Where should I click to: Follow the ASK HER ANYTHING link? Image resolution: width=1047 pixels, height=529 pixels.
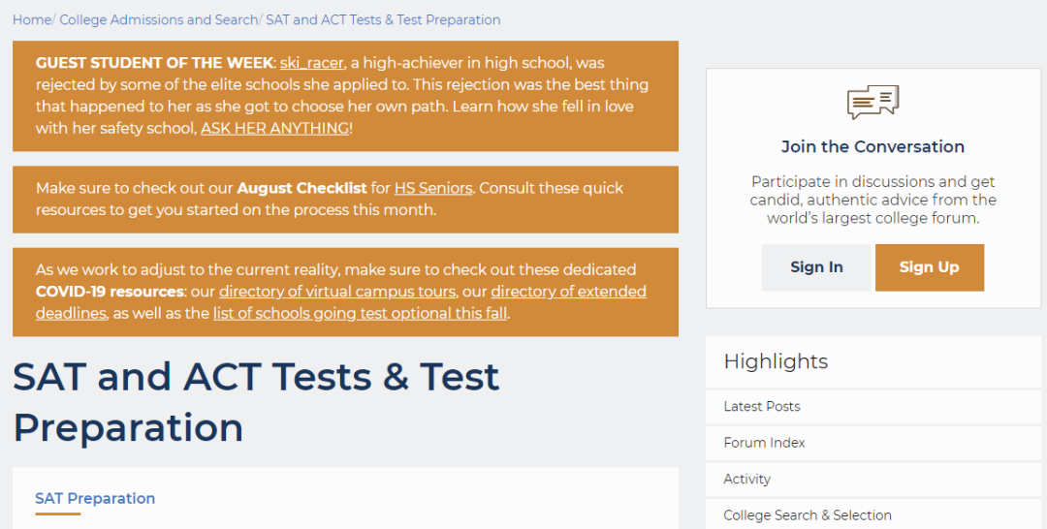point(274,128)
